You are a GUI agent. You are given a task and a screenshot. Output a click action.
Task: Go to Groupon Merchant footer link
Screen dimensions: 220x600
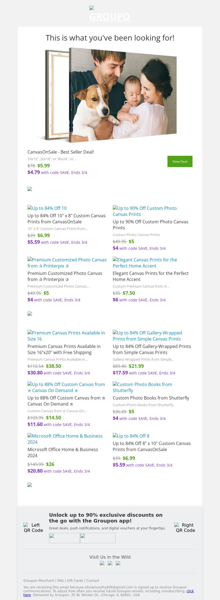coord(38,580)
